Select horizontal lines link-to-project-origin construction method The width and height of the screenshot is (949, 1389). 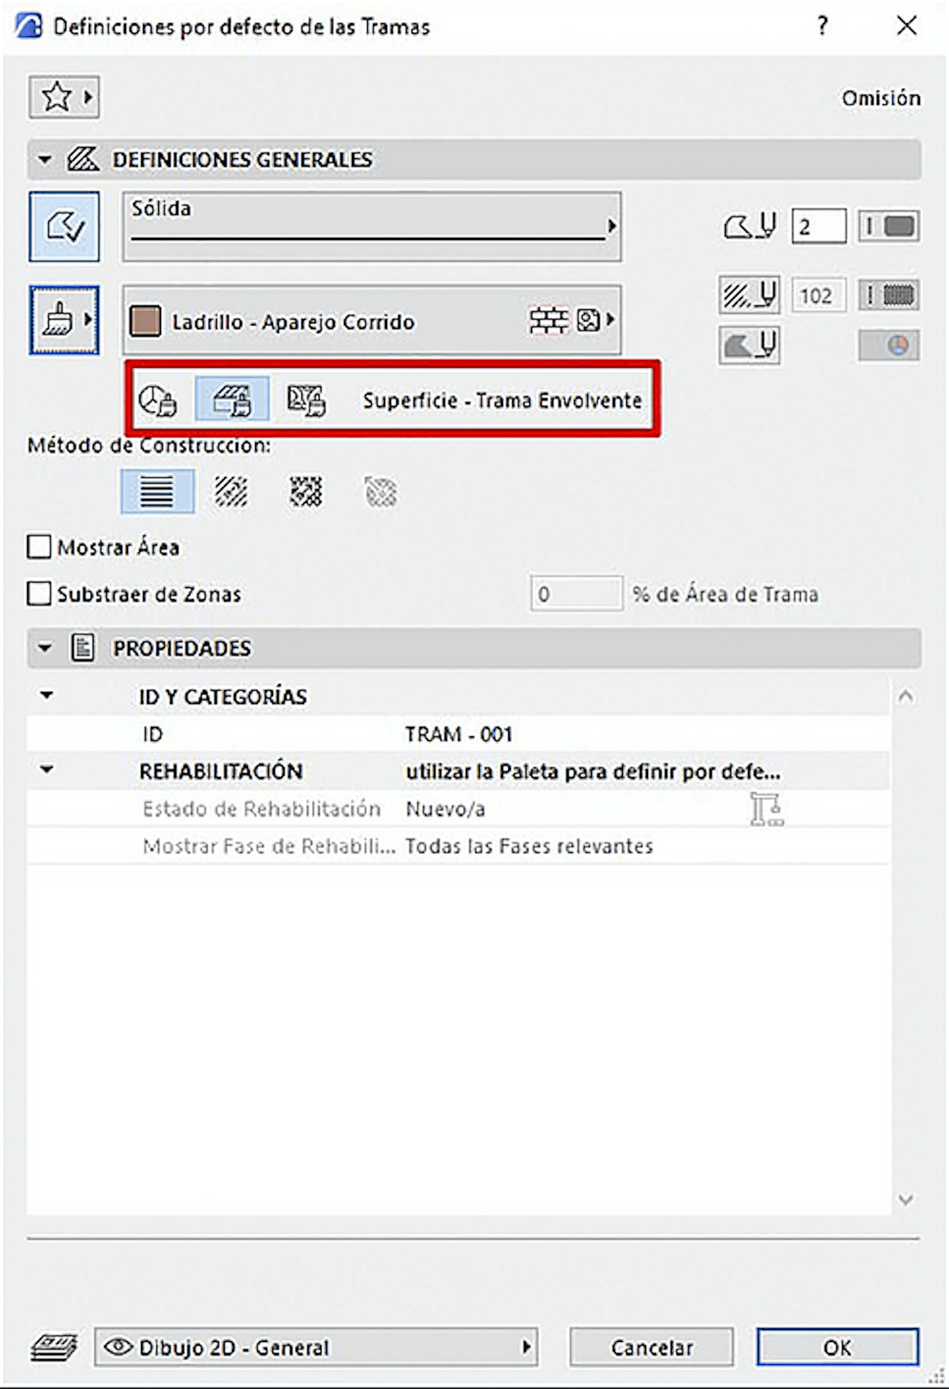[x=158, y=492]
